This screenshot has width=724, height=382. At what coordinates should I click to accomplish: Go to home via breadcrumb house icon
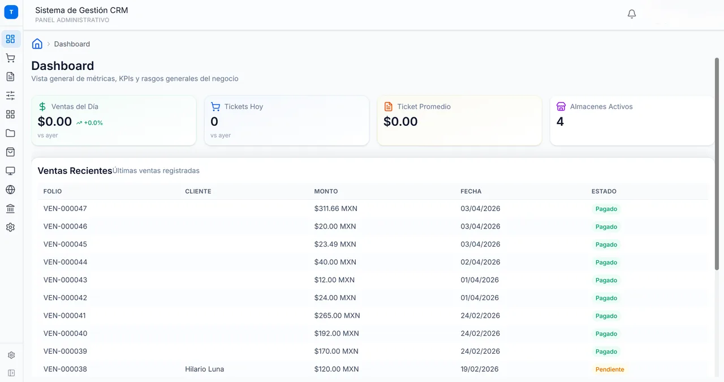[x=37, y=44]
